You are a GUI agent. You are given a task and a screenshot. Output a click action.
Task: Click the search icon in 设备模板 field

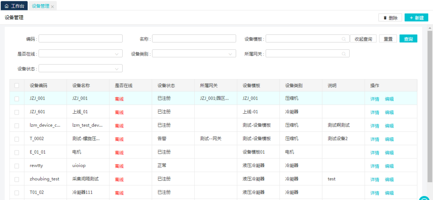point(344,39)
